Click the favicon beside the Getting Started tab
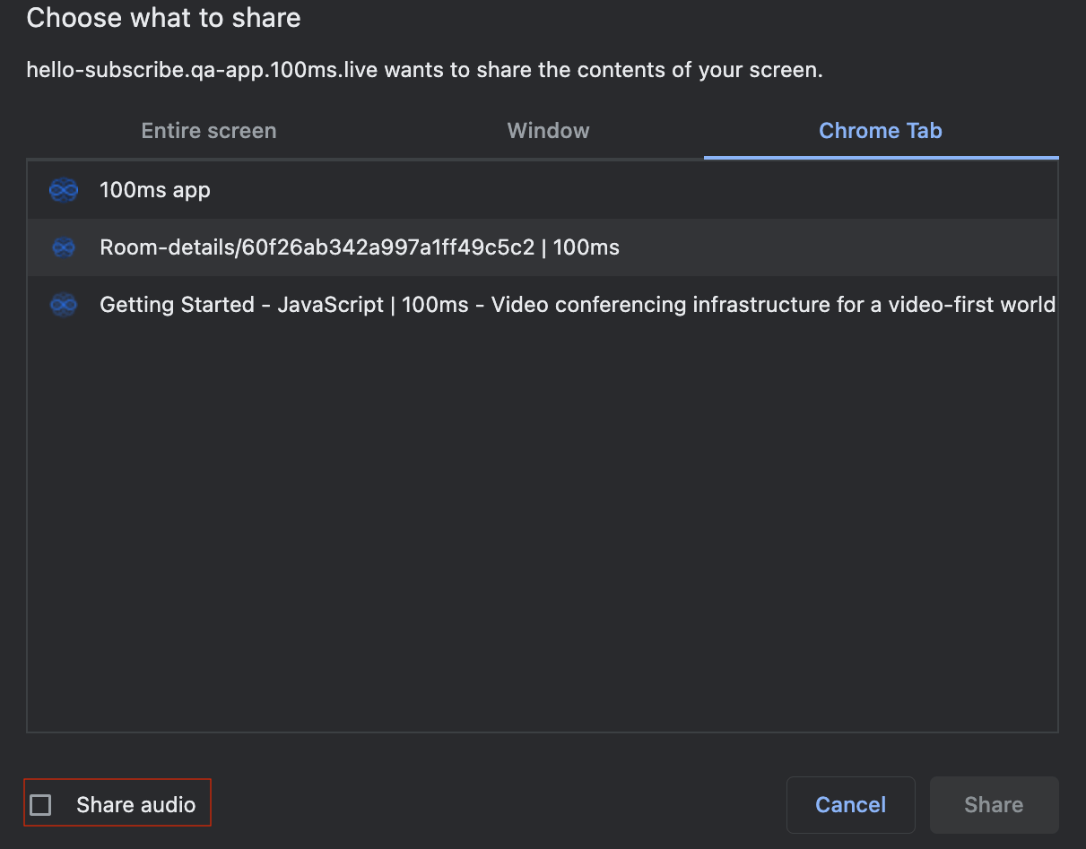 pos(64,305)
